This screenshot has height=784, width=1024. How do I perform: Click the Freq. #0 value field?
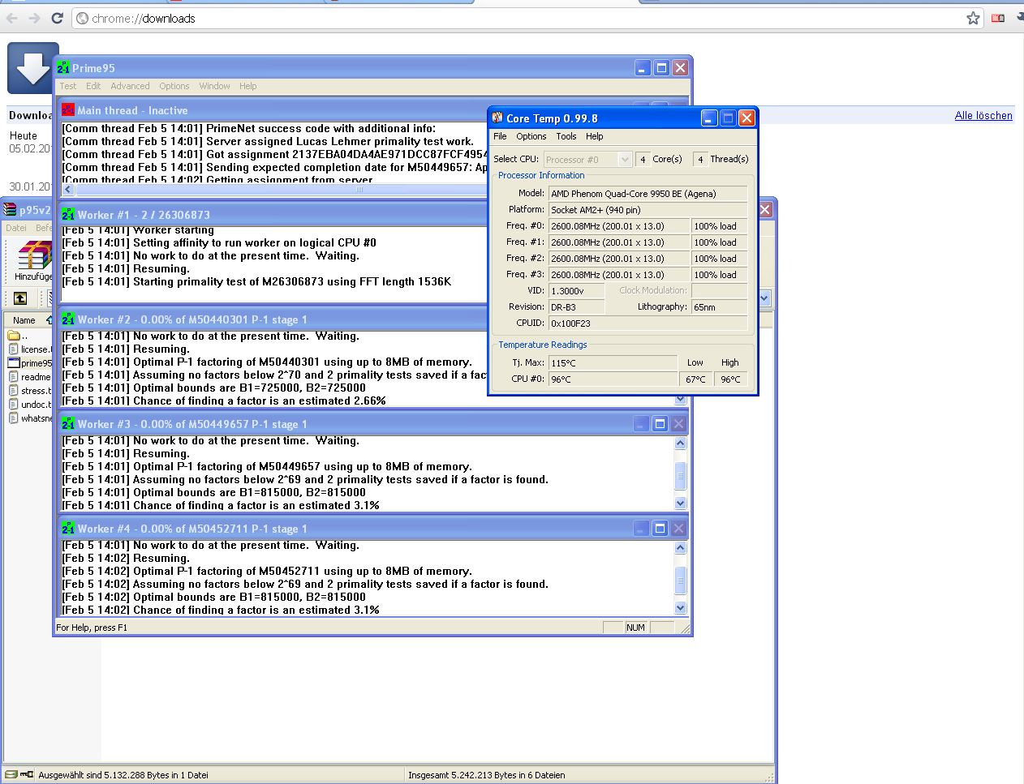click(619, 226)
